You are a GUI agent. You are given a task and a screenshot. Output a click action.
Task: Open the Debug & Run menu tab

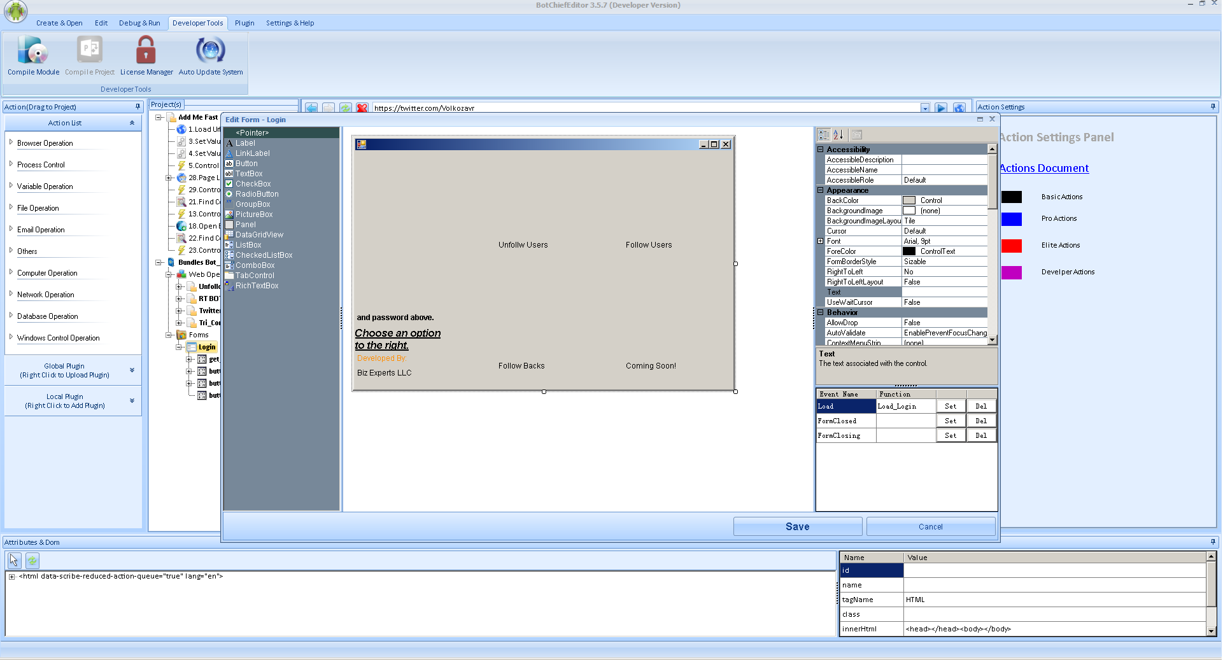[139, 23]
